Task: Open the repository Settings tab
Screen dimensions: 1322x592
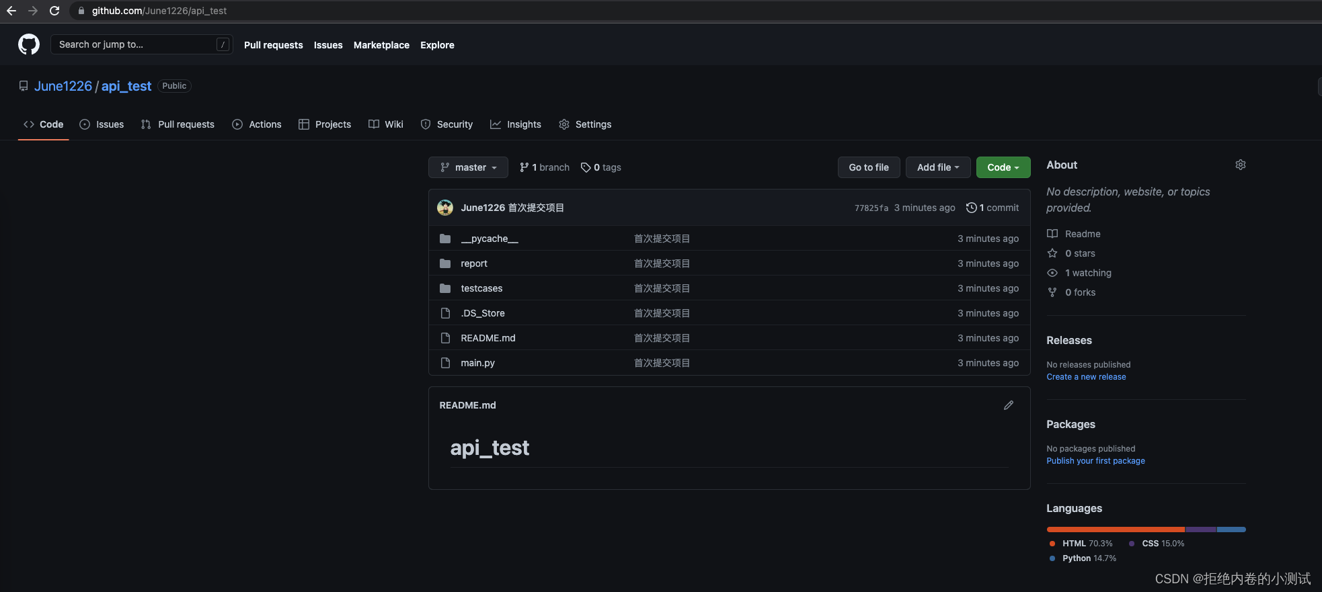Action: click(x=585, y=124)
